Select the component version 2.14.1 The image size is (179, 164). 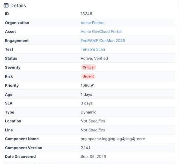tap(85, 148)
